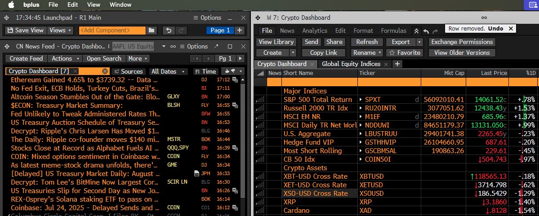The image size is (539, 216).
Task: Open the Sources filter
Action: click(128, 71)
